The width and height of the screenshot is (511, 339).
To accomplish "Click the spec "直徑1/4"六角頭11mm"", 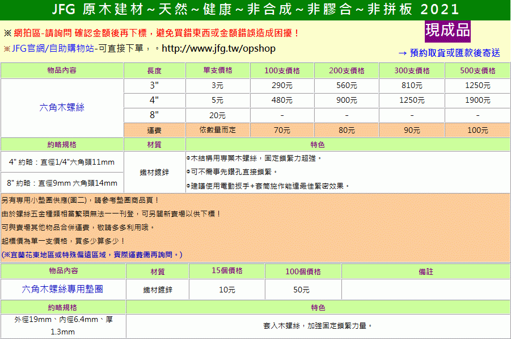I will coord(77,162).
